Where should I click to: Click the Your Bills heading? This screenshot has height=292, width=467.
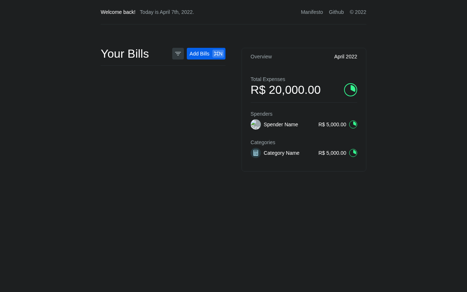click(x=125, y=54)
